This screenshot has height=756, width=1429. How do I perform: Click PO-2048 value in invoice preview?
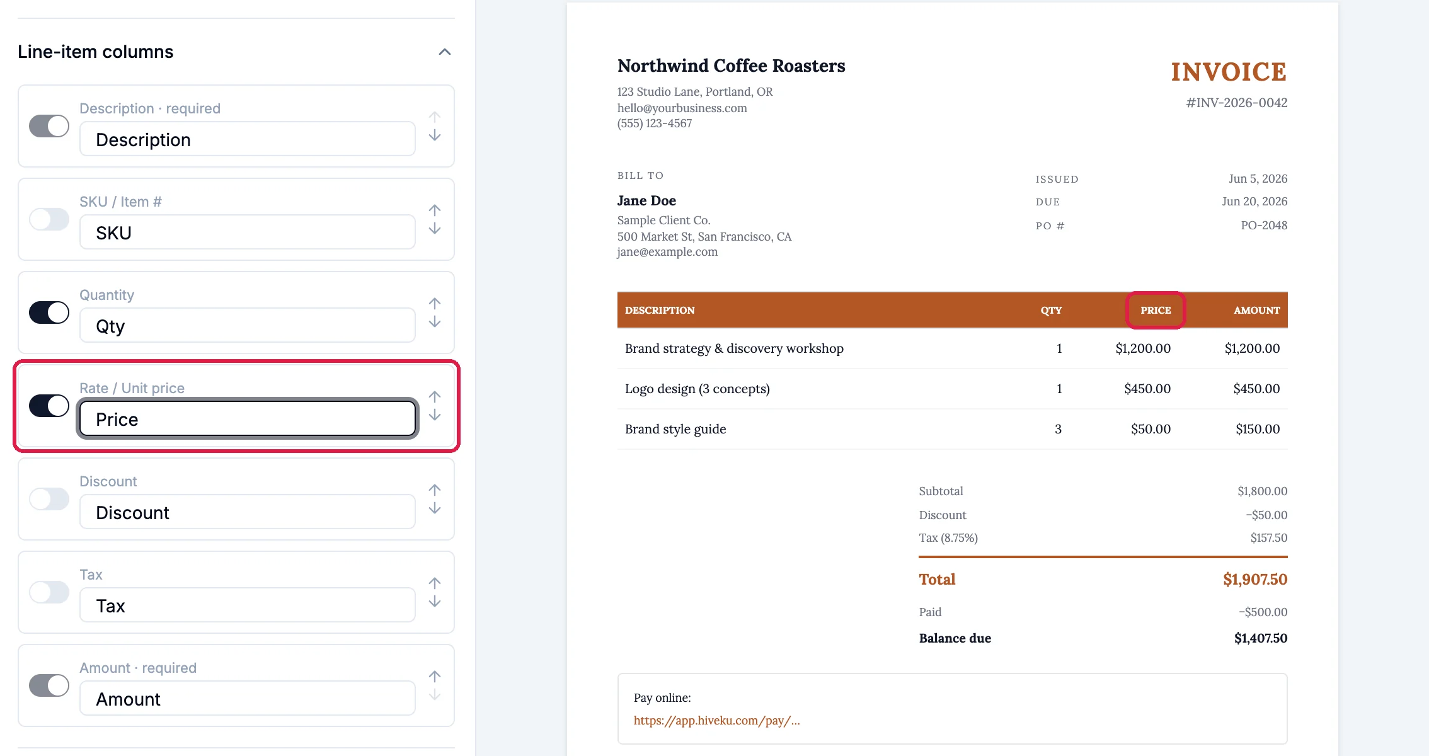click(1264, 226)
